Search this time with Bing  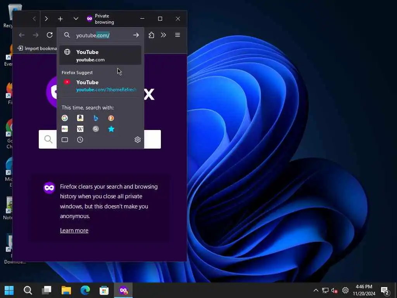96,118
